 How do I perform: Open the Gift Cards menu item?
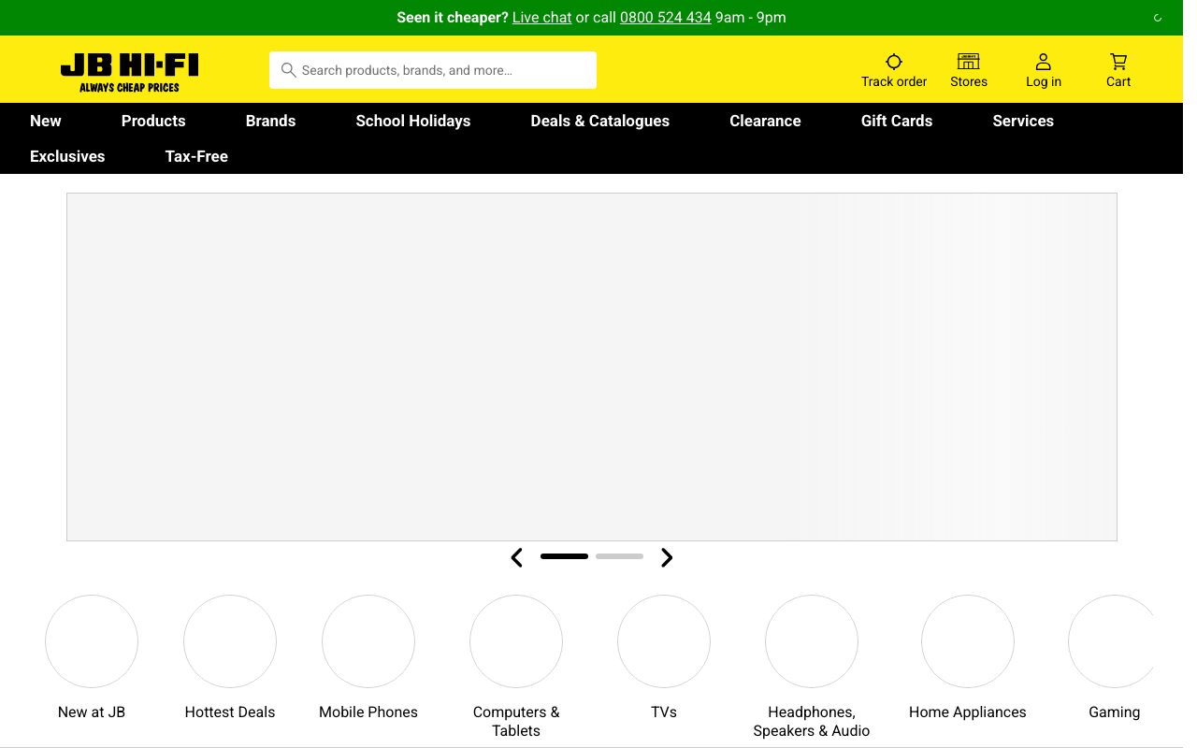tap(897, 121)
